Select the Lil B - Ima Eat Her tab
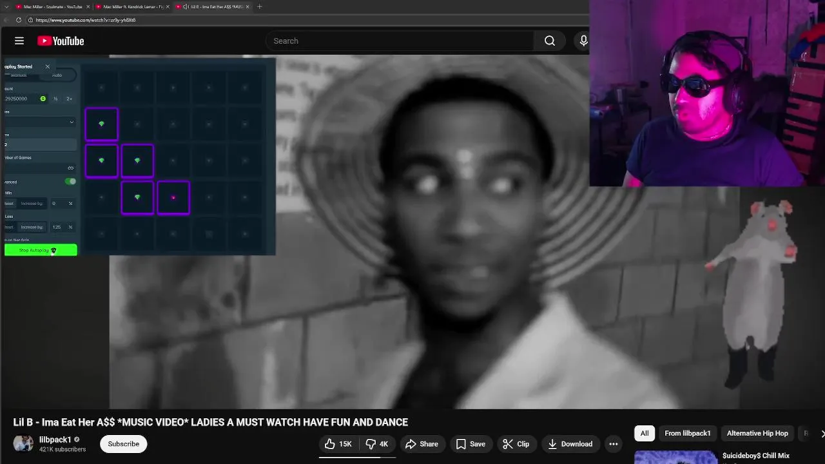The height and width of the screenshot is (464, 825). pyautogui.click(x=213, y=6)
